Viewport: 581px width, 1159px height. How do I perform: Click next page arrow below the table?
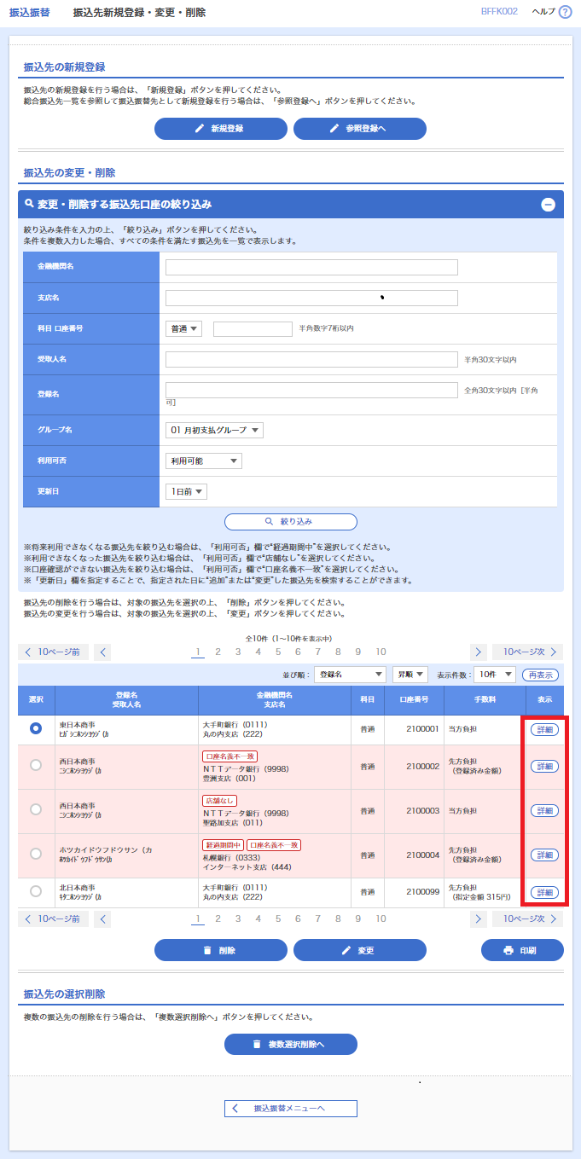point(479,919)
